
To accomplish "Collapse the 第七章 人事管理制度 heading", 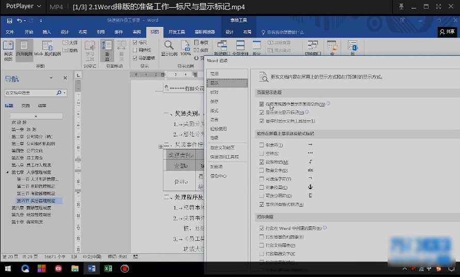I will pos(7,172).
